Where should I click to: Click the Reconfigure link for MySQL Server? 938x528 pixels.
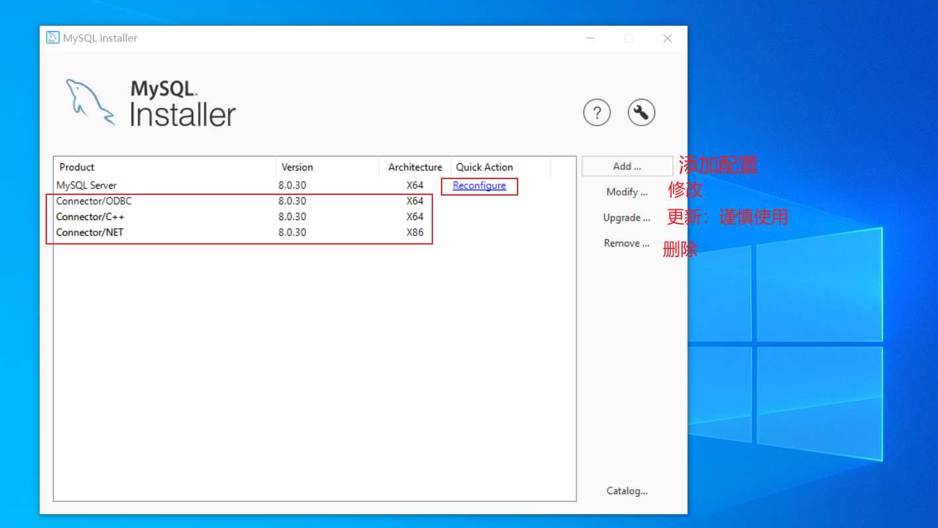pyautogui.click(x=479, y=186)
